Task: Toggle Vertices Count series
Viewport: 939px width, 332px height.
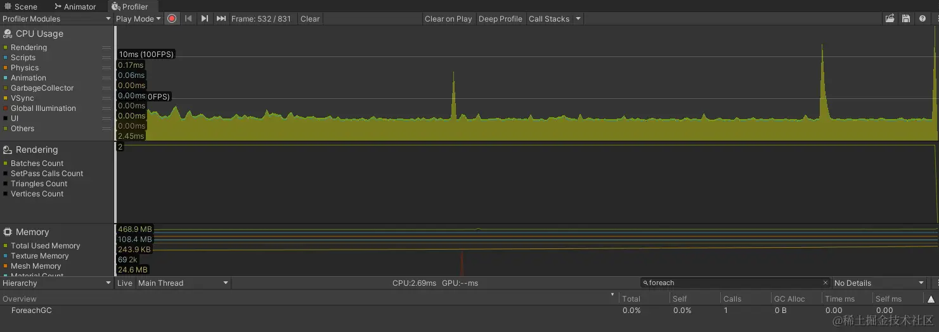Action: (5, 194)
